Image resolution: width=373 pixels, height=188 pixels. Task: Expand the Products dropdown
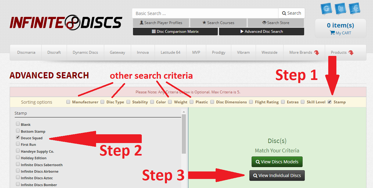342,52
